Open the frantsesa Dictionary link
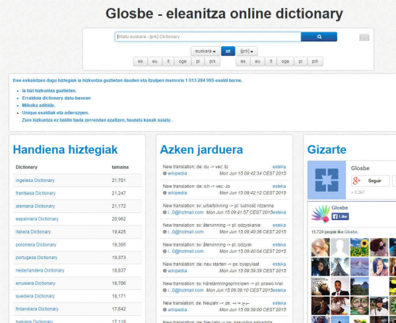The image size is (396, 323). point(36,193)
